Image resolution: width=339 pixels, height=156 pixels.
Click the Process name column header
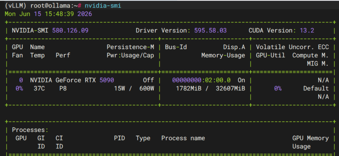[x=183, y=138]
